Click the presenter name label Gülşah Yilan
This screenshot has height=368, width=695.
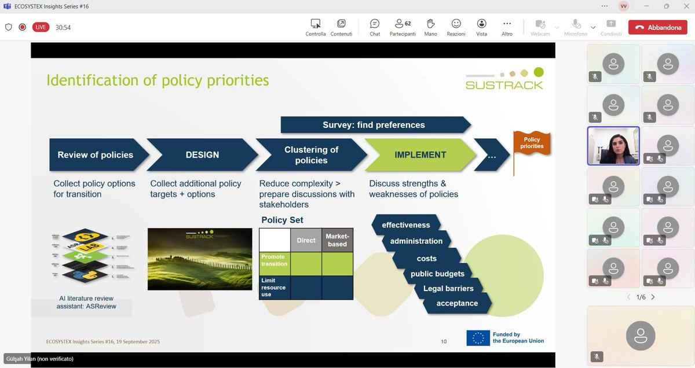coord(39,359)
